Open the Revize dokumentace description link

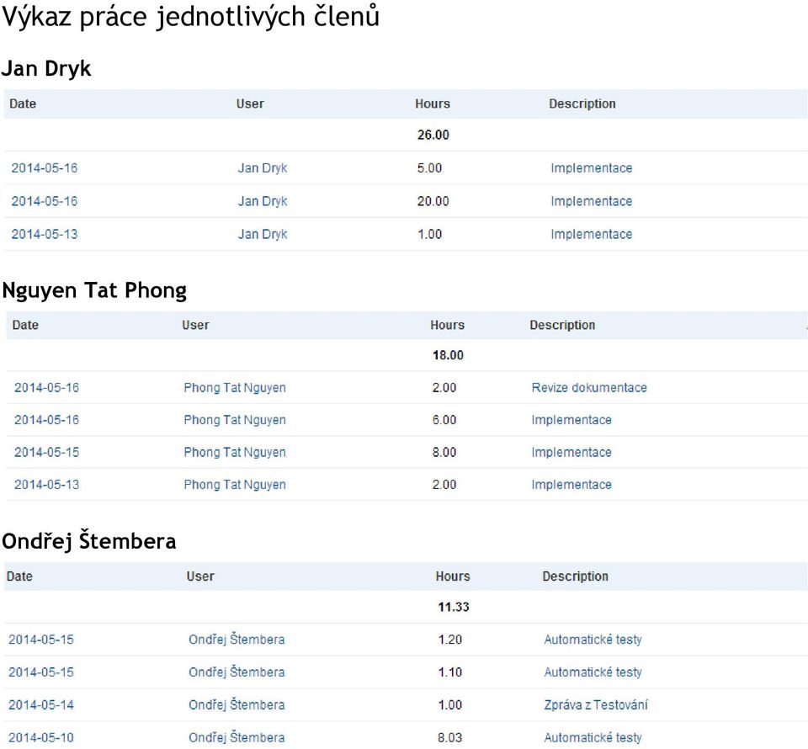tap(588, 388)
